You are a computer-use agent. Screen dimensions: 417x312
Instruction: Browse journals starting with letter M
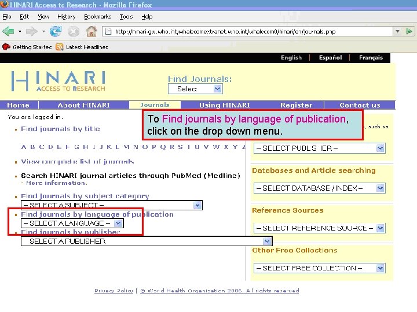click(127, 147)
